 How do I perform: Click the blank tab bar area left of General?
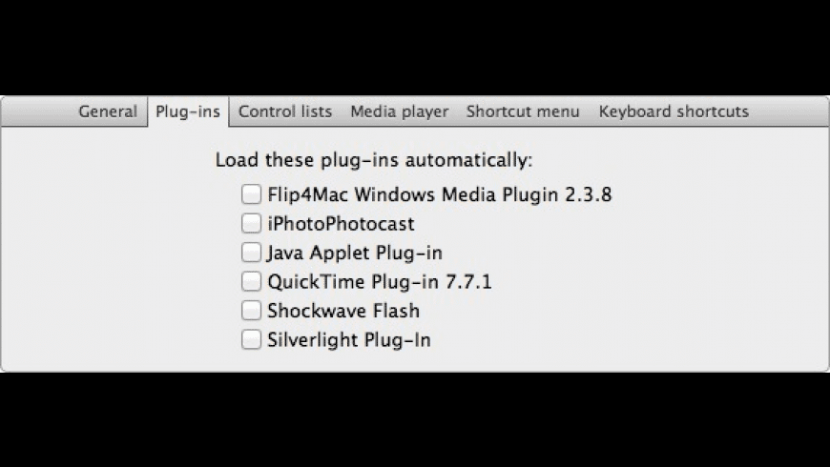(x=38, y=112)
